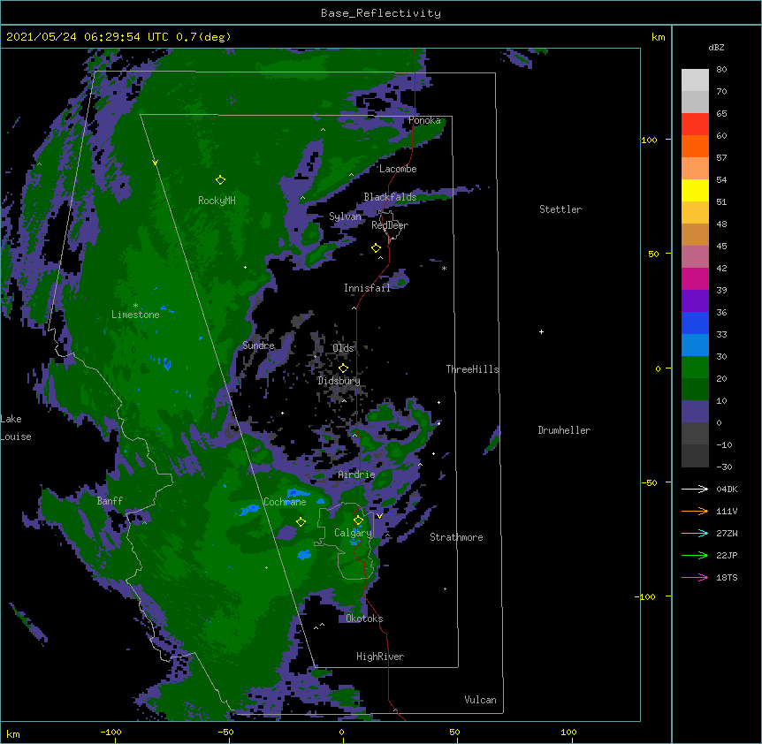Click the Okotoks label
This screenshot has height=744, width=762.
pos(364,619)
